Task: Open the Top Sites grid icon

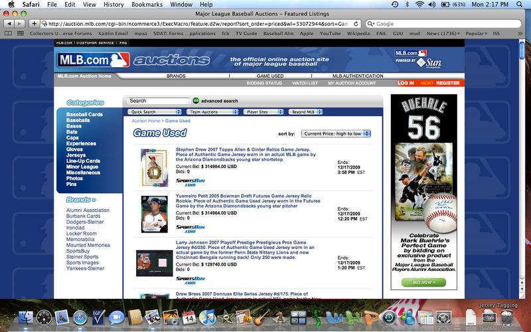Action: coord(21,34)
